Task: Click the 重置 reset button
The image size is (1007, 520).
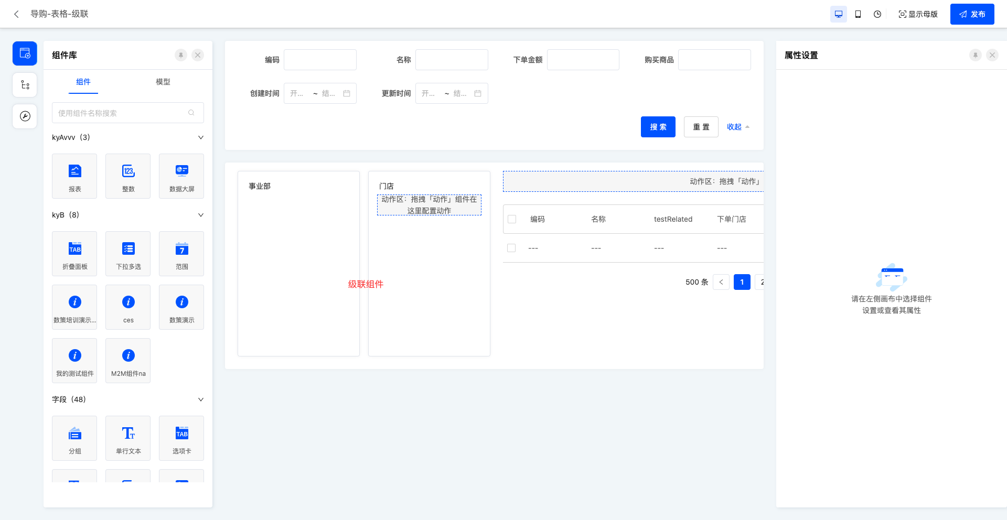Action: pos(701,126)
